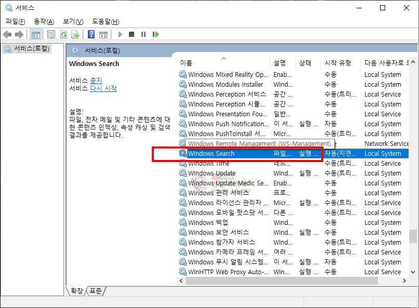The image size is (419, 308).
Task: Open the Help toolbar icon
Action: point(91,34)
